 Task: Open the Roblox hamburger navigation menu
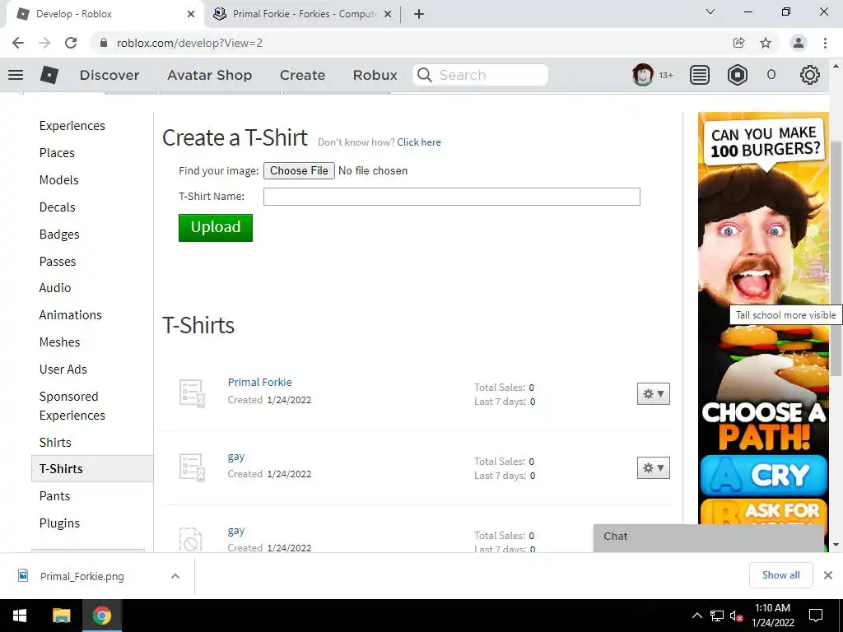tap(16, 75)
